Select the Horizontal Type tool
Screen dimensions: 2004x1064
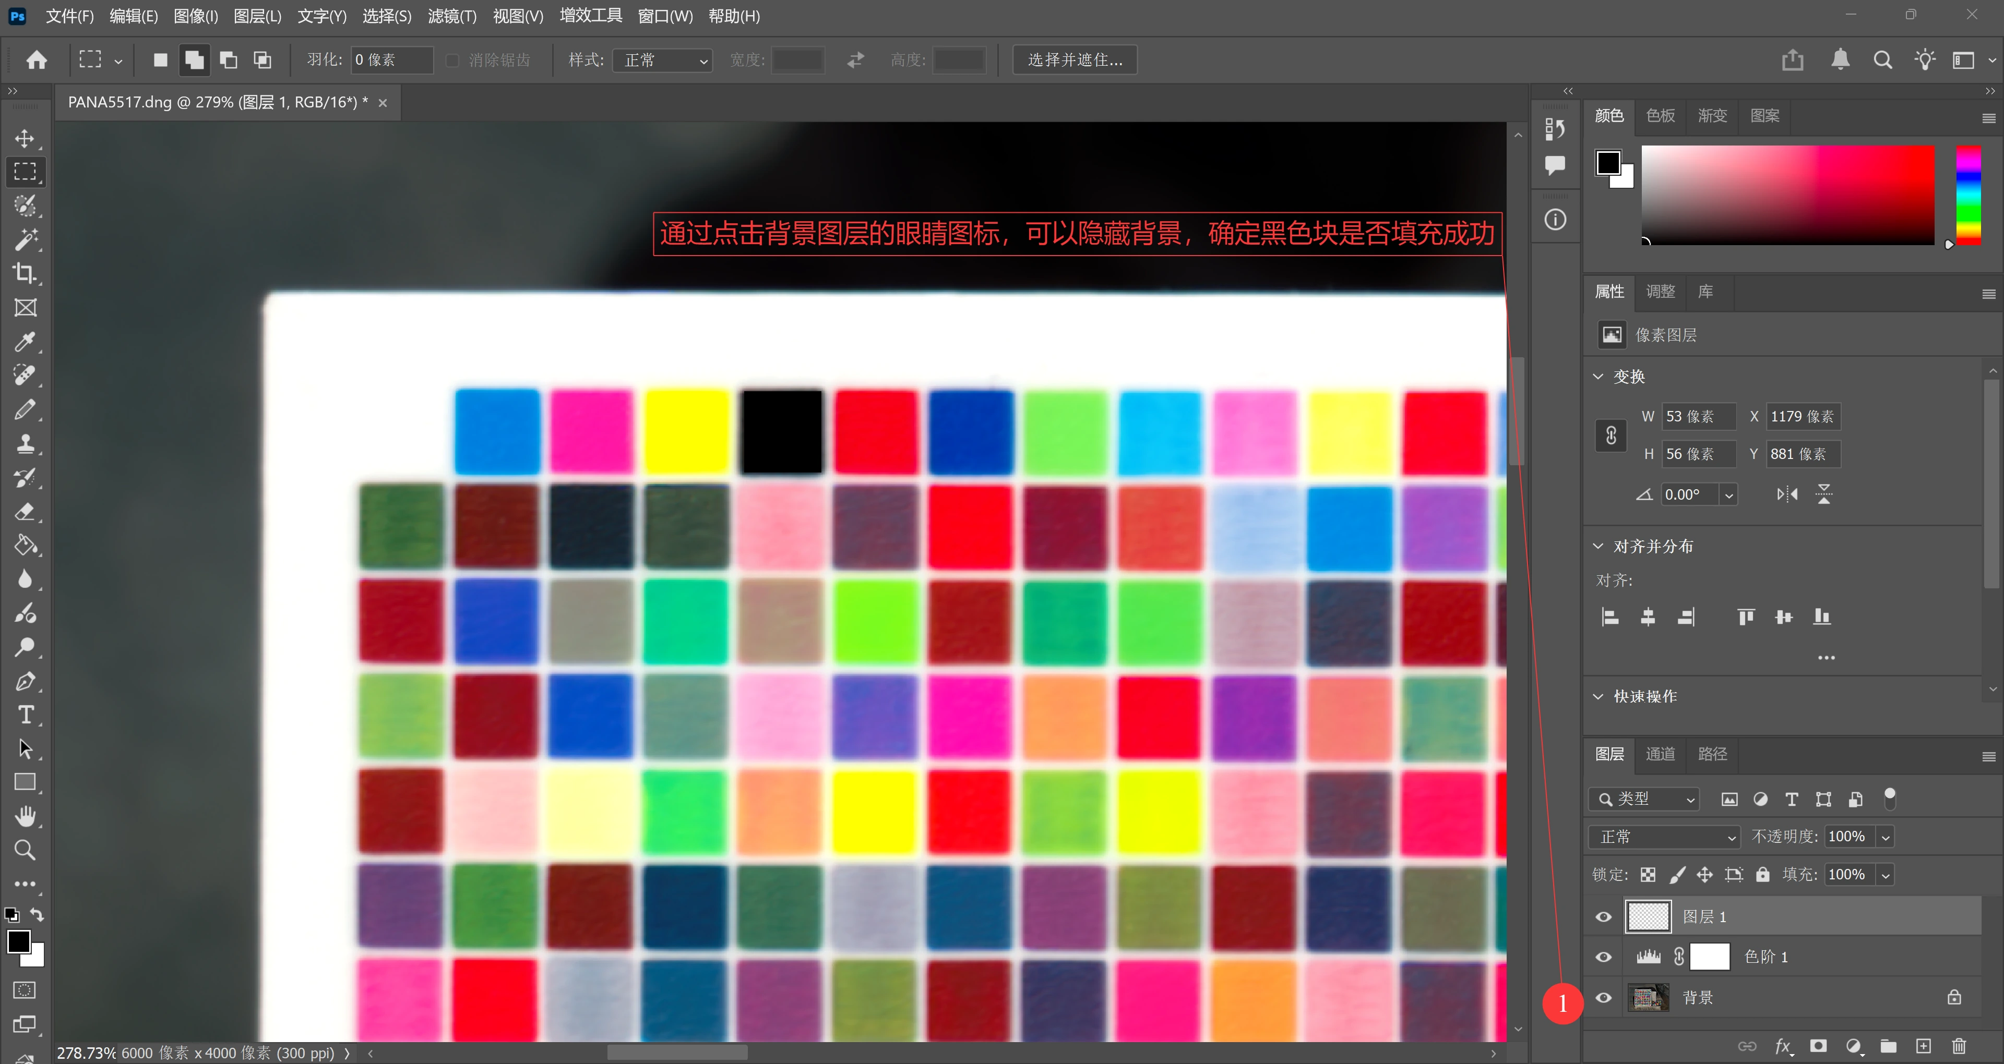tap(25, 715)
